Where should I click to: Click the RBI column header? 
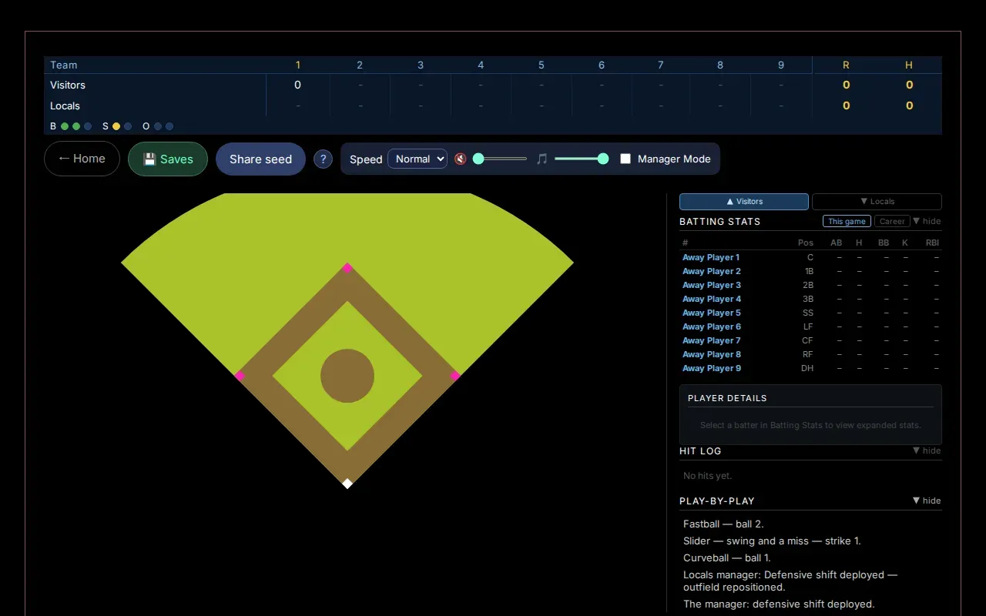coord(932,243)
